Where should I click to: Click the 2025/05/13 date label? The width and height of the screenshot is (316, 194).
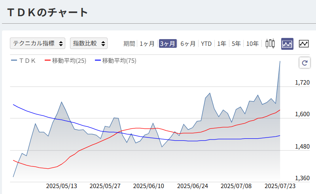pos(61,186)
